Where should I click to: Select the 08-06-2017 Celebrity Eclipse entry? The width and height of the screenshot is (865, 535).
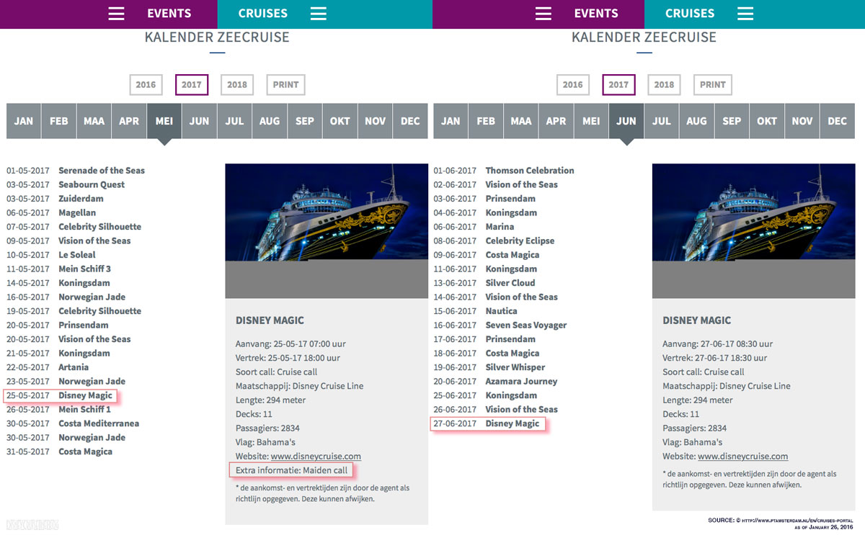(494, 240)
